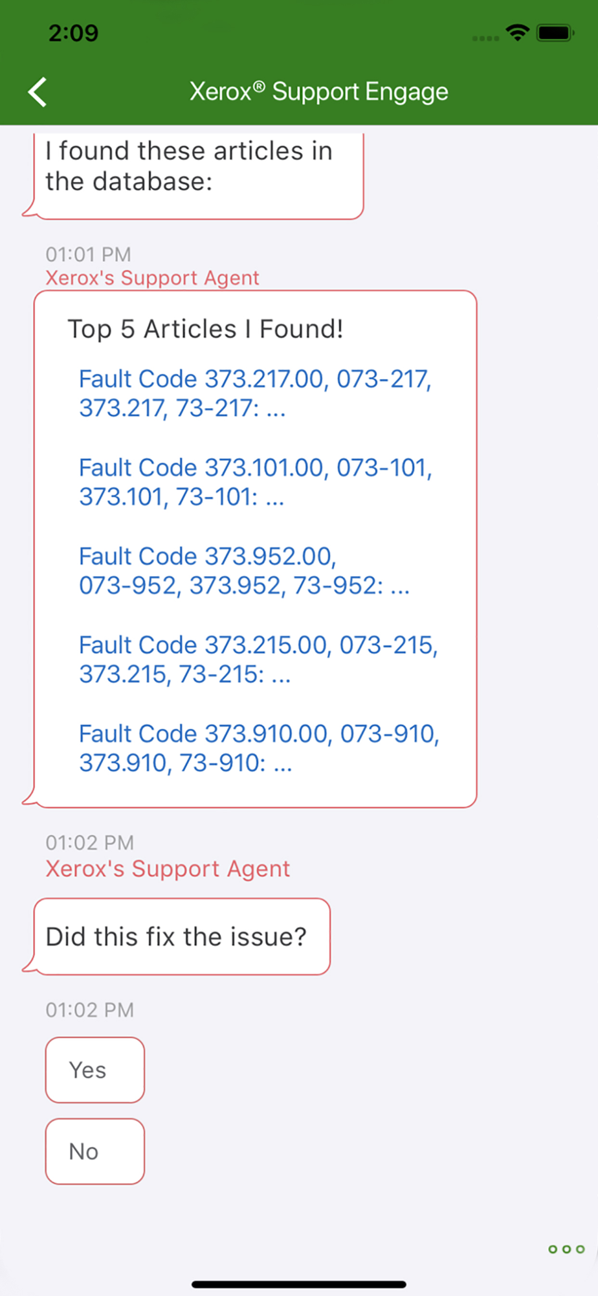Image resolution: width=598 pixels, height=1296 pixels.
Task: Tap the 'I found these articles' message bubble
Action: (x=198, y=174)
